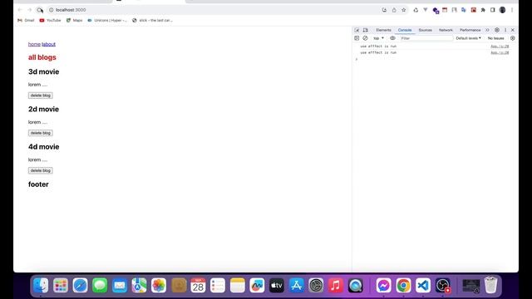Select the 'all blogs' heading text

coord(42,57)
